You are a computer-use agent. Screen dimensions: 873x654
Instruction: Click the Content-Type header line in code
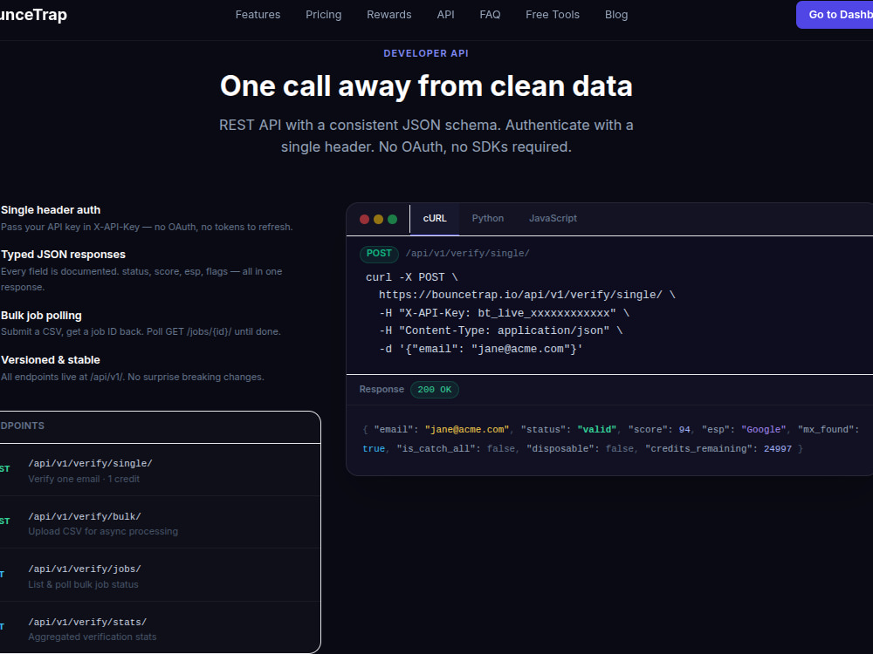click(x=500, y=330)
